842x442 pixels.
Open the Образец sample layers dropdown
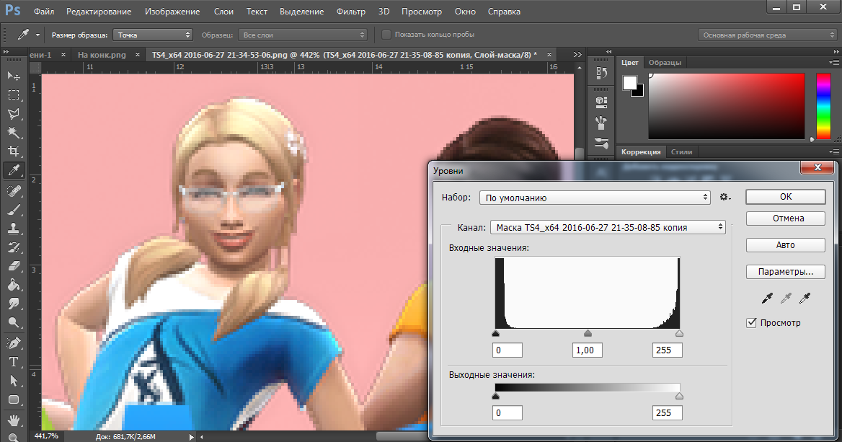coord(302,35)
